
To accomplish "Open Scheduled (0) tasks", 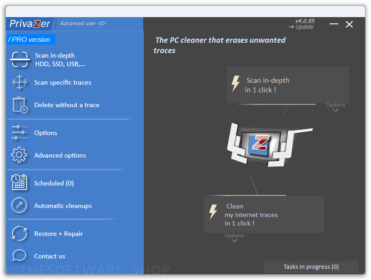I will (54, 183).
